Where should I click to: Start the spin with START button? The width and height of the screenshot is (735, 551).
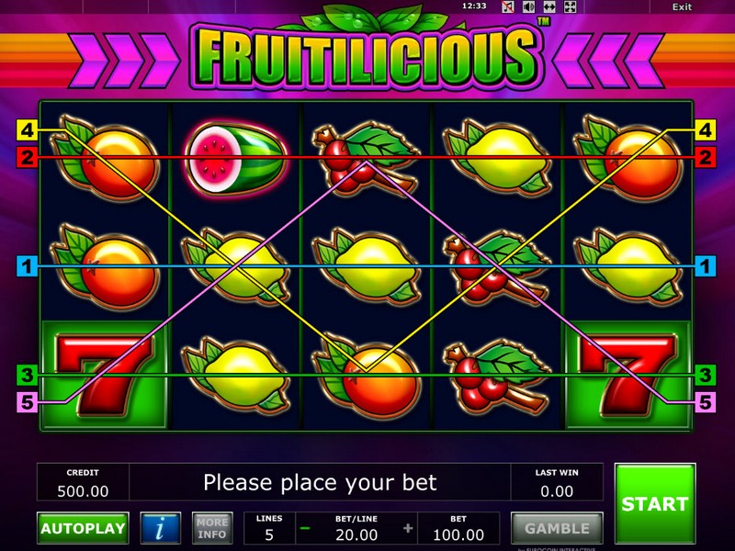click(655, 503)
